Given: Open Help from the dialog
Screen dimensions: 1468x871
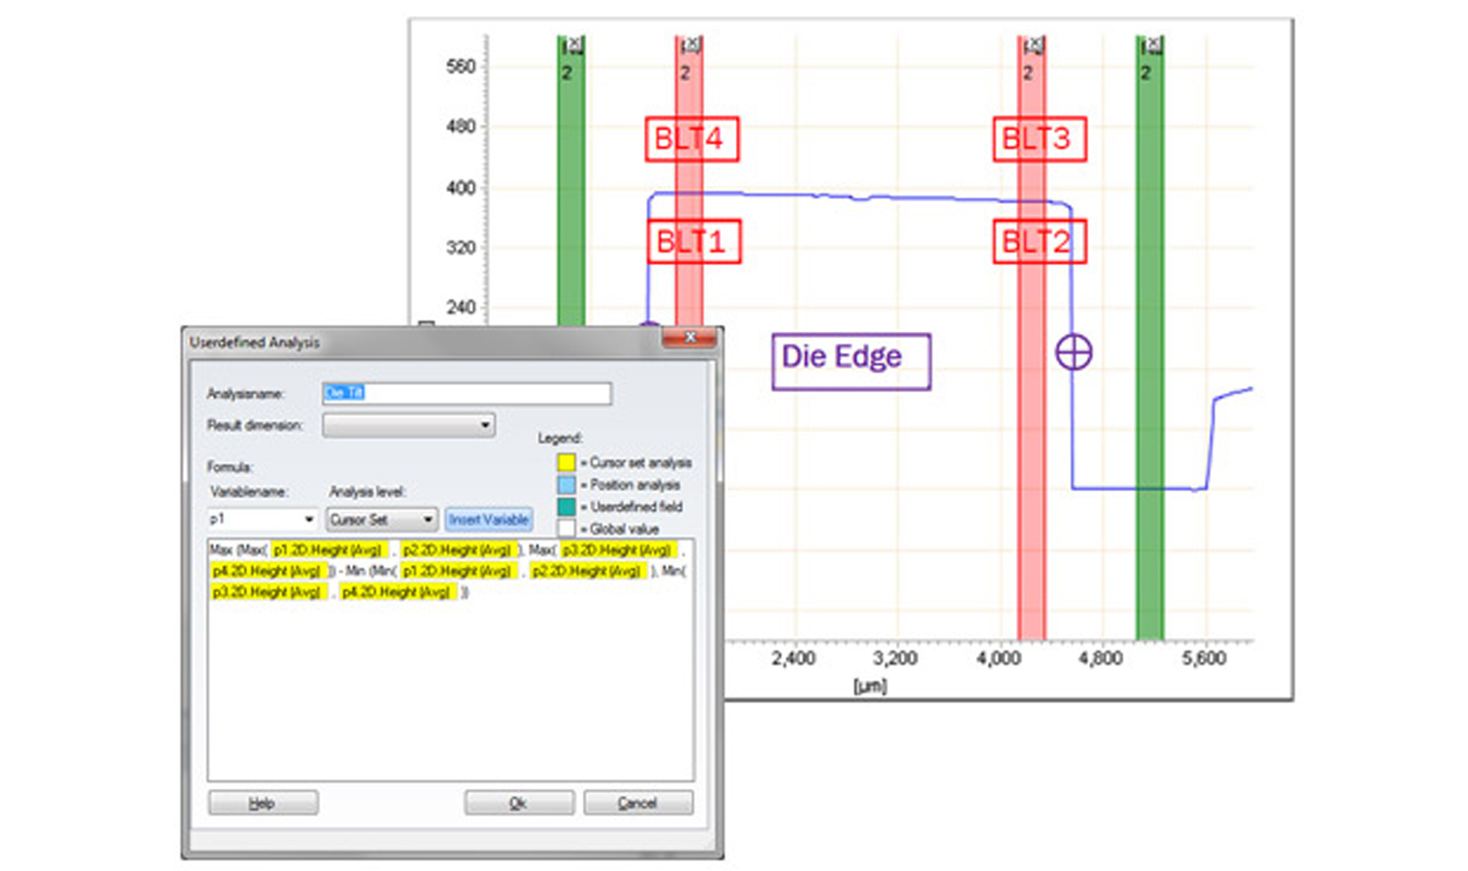Looking at the screenshot, I should [x=262, y=803].
